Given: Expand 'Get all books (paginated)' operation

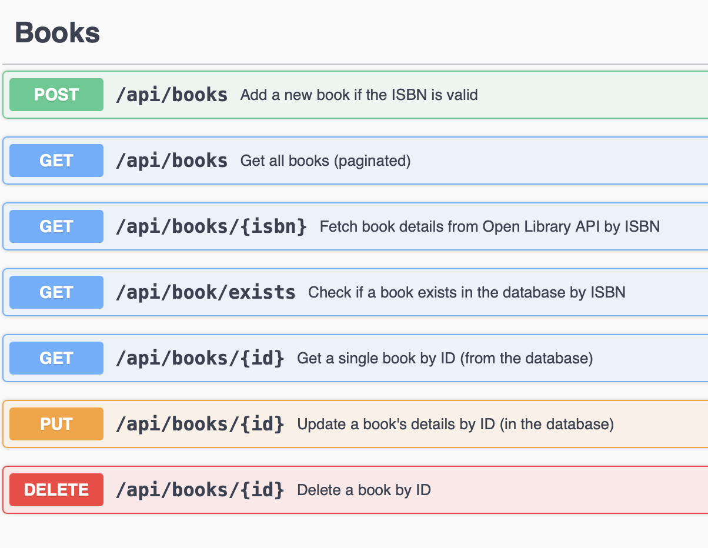Looking at the screenshot, I should (x=325, y=161).
